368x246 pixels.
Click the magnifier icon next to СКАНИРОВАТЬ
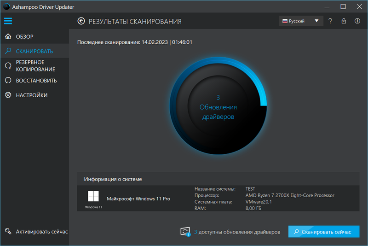tap(8, 51)
